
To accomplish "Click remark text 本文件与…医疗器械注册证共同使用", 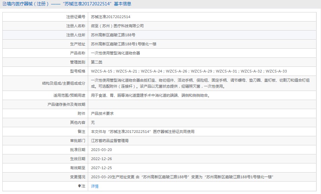I will 143,132.
